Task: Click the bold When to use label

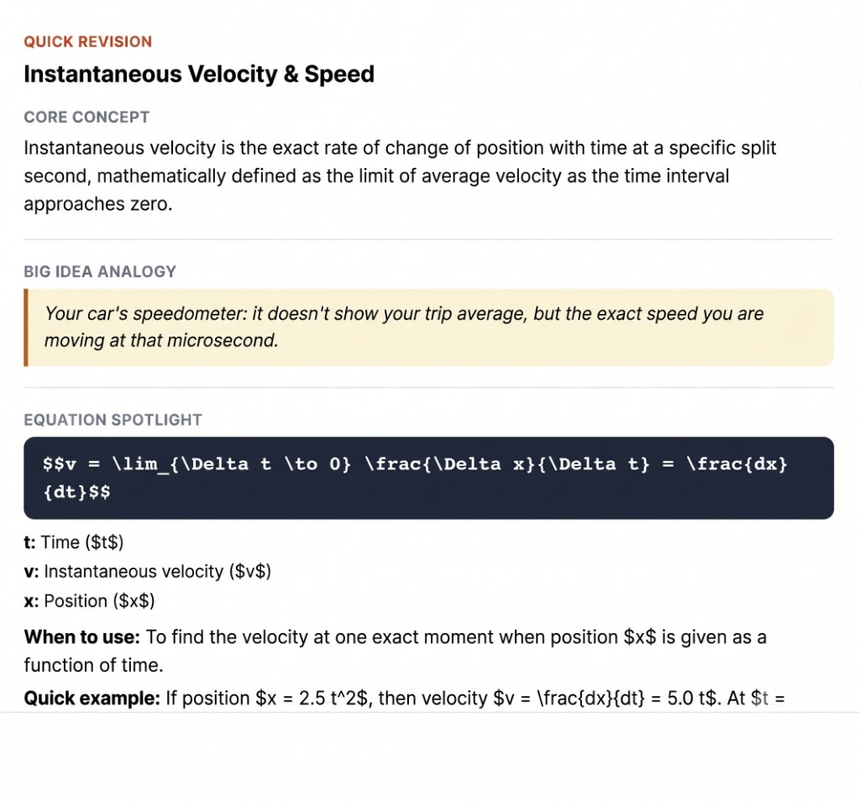Action: click(82, 637)
